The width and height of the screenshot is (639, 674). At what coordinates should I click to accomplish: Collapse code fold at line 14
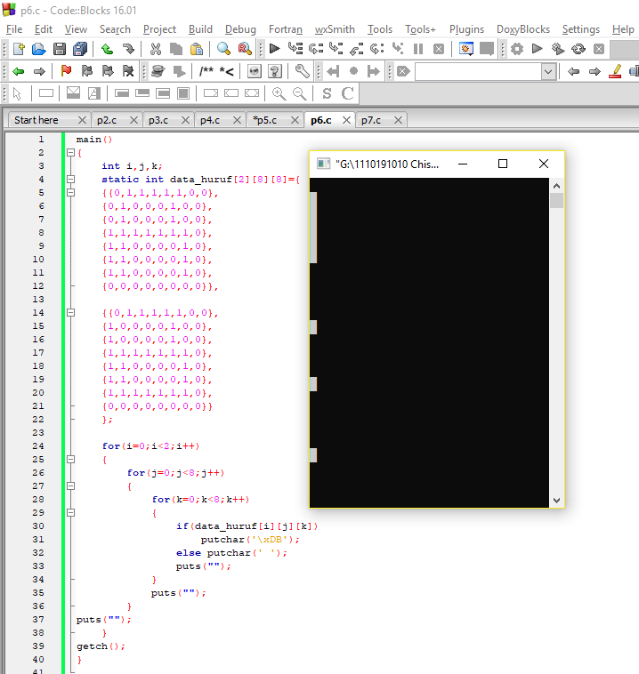70,312
